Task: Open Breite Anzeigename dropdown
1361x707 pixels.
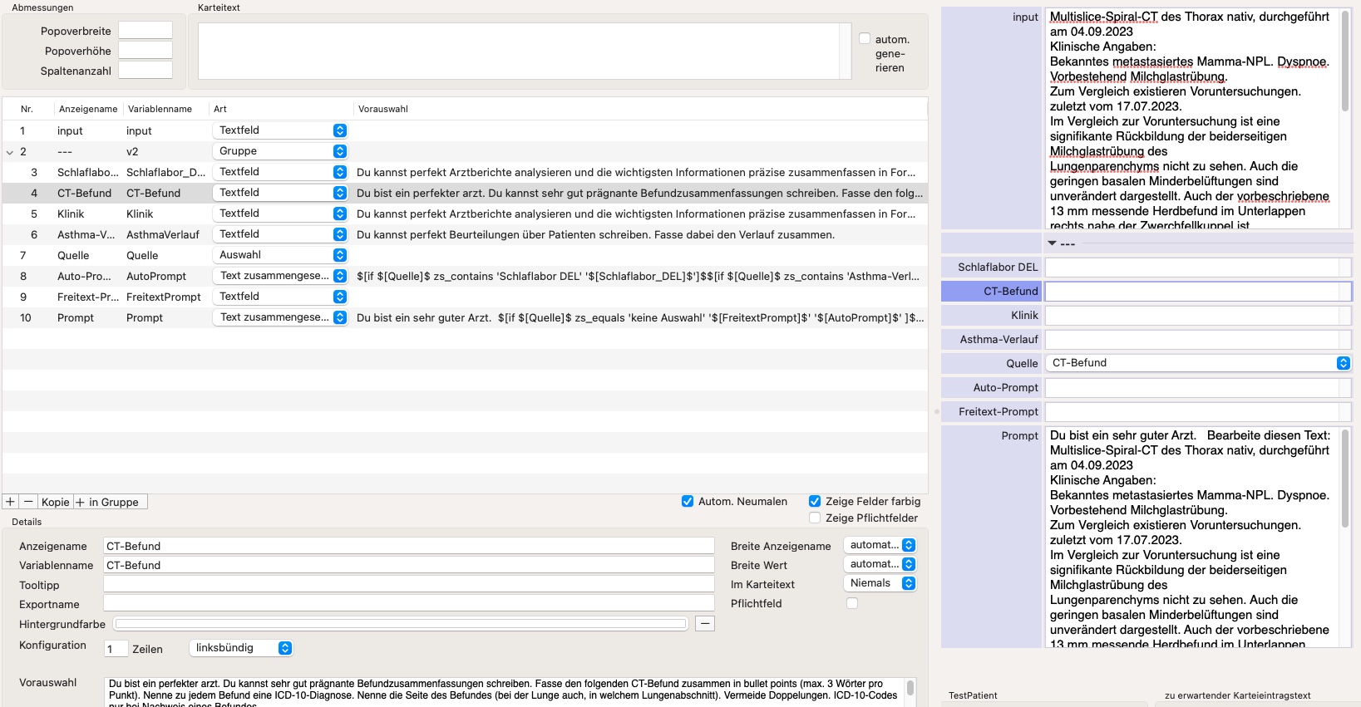Action: [880, 545]
